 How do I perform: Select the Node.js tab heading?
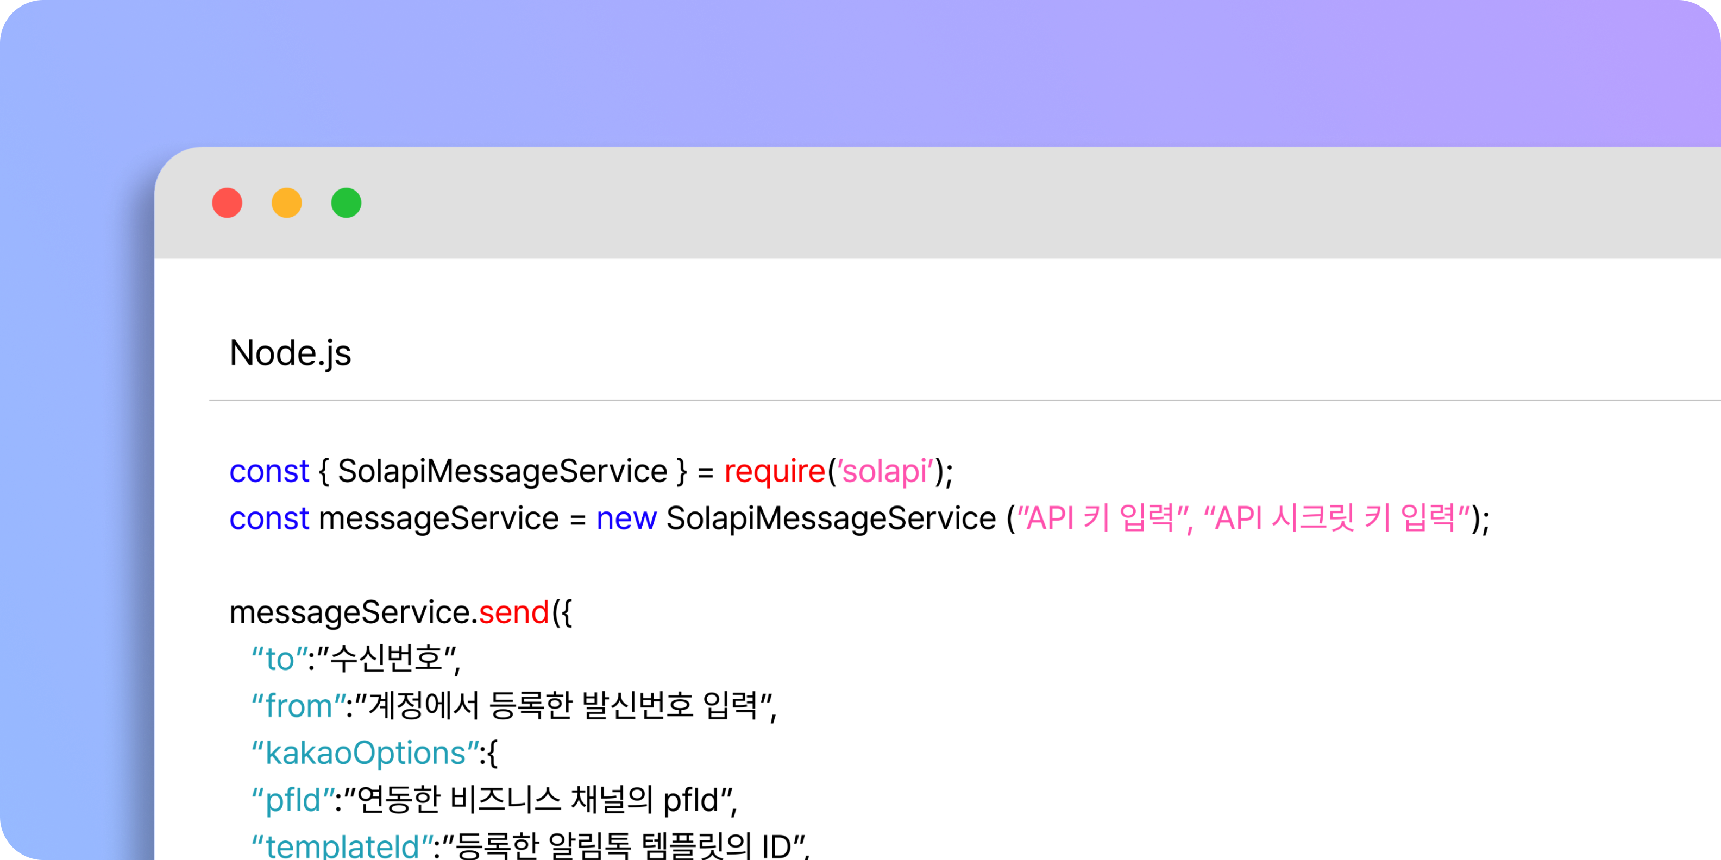tap(290, 352)
